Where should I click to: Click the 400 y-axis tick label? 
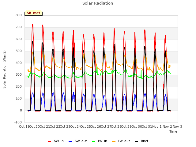[x=19, y=63]
